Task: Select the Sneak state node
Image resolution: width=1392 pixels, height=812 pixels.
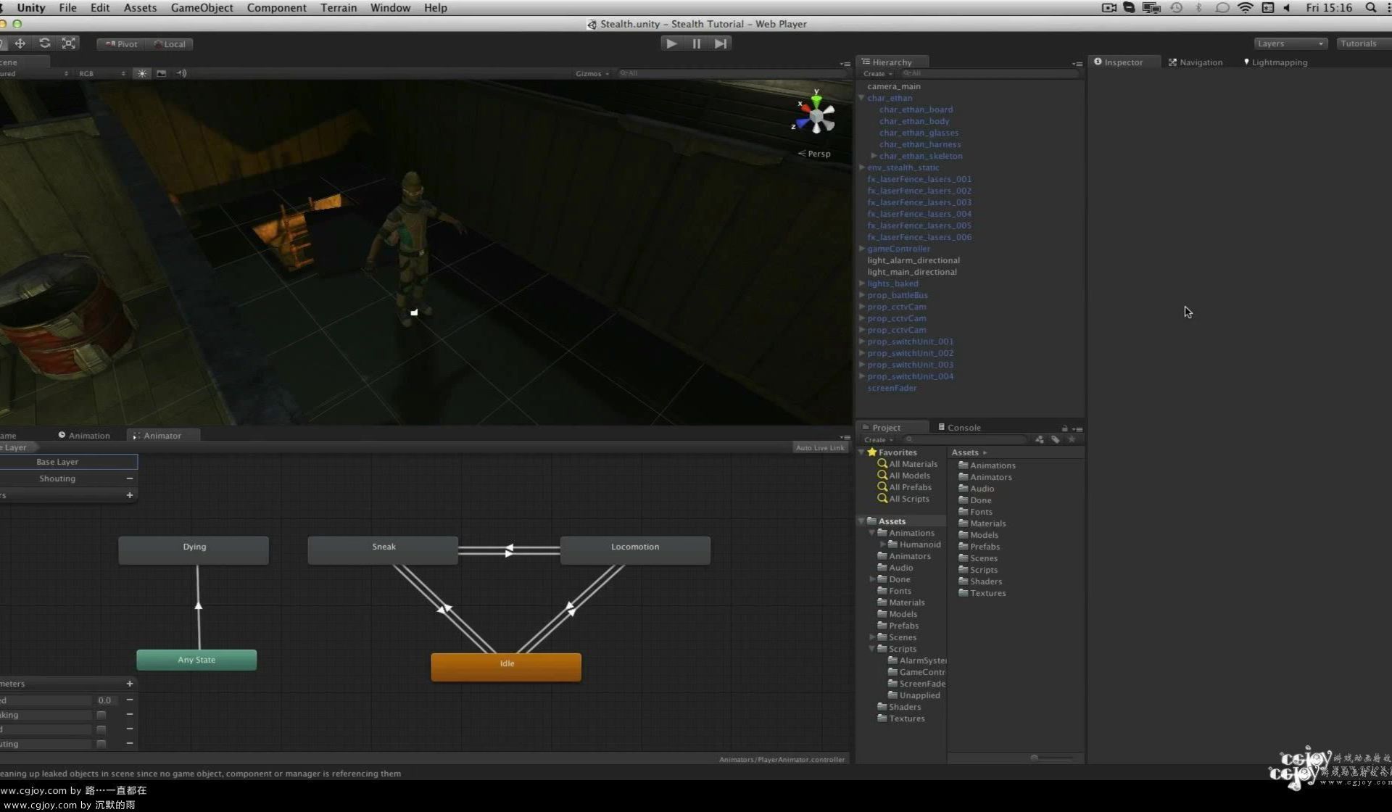Action: [383, 550]
